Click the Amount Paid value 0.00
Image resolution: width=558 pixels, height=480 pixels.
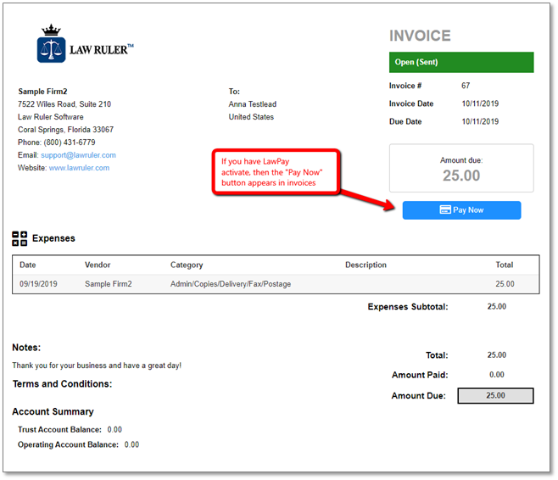496,375
